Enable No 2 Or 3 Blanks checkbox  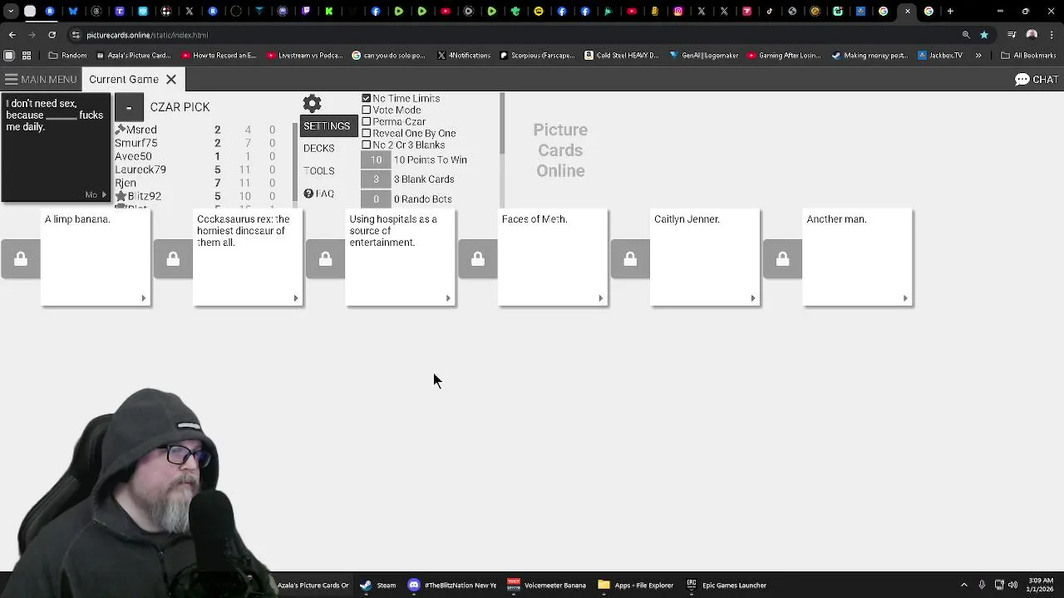pos(366,145)
